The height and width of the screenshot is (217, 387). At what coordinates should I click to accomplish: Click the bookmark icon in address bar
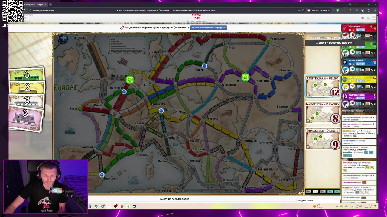point(303,10)
